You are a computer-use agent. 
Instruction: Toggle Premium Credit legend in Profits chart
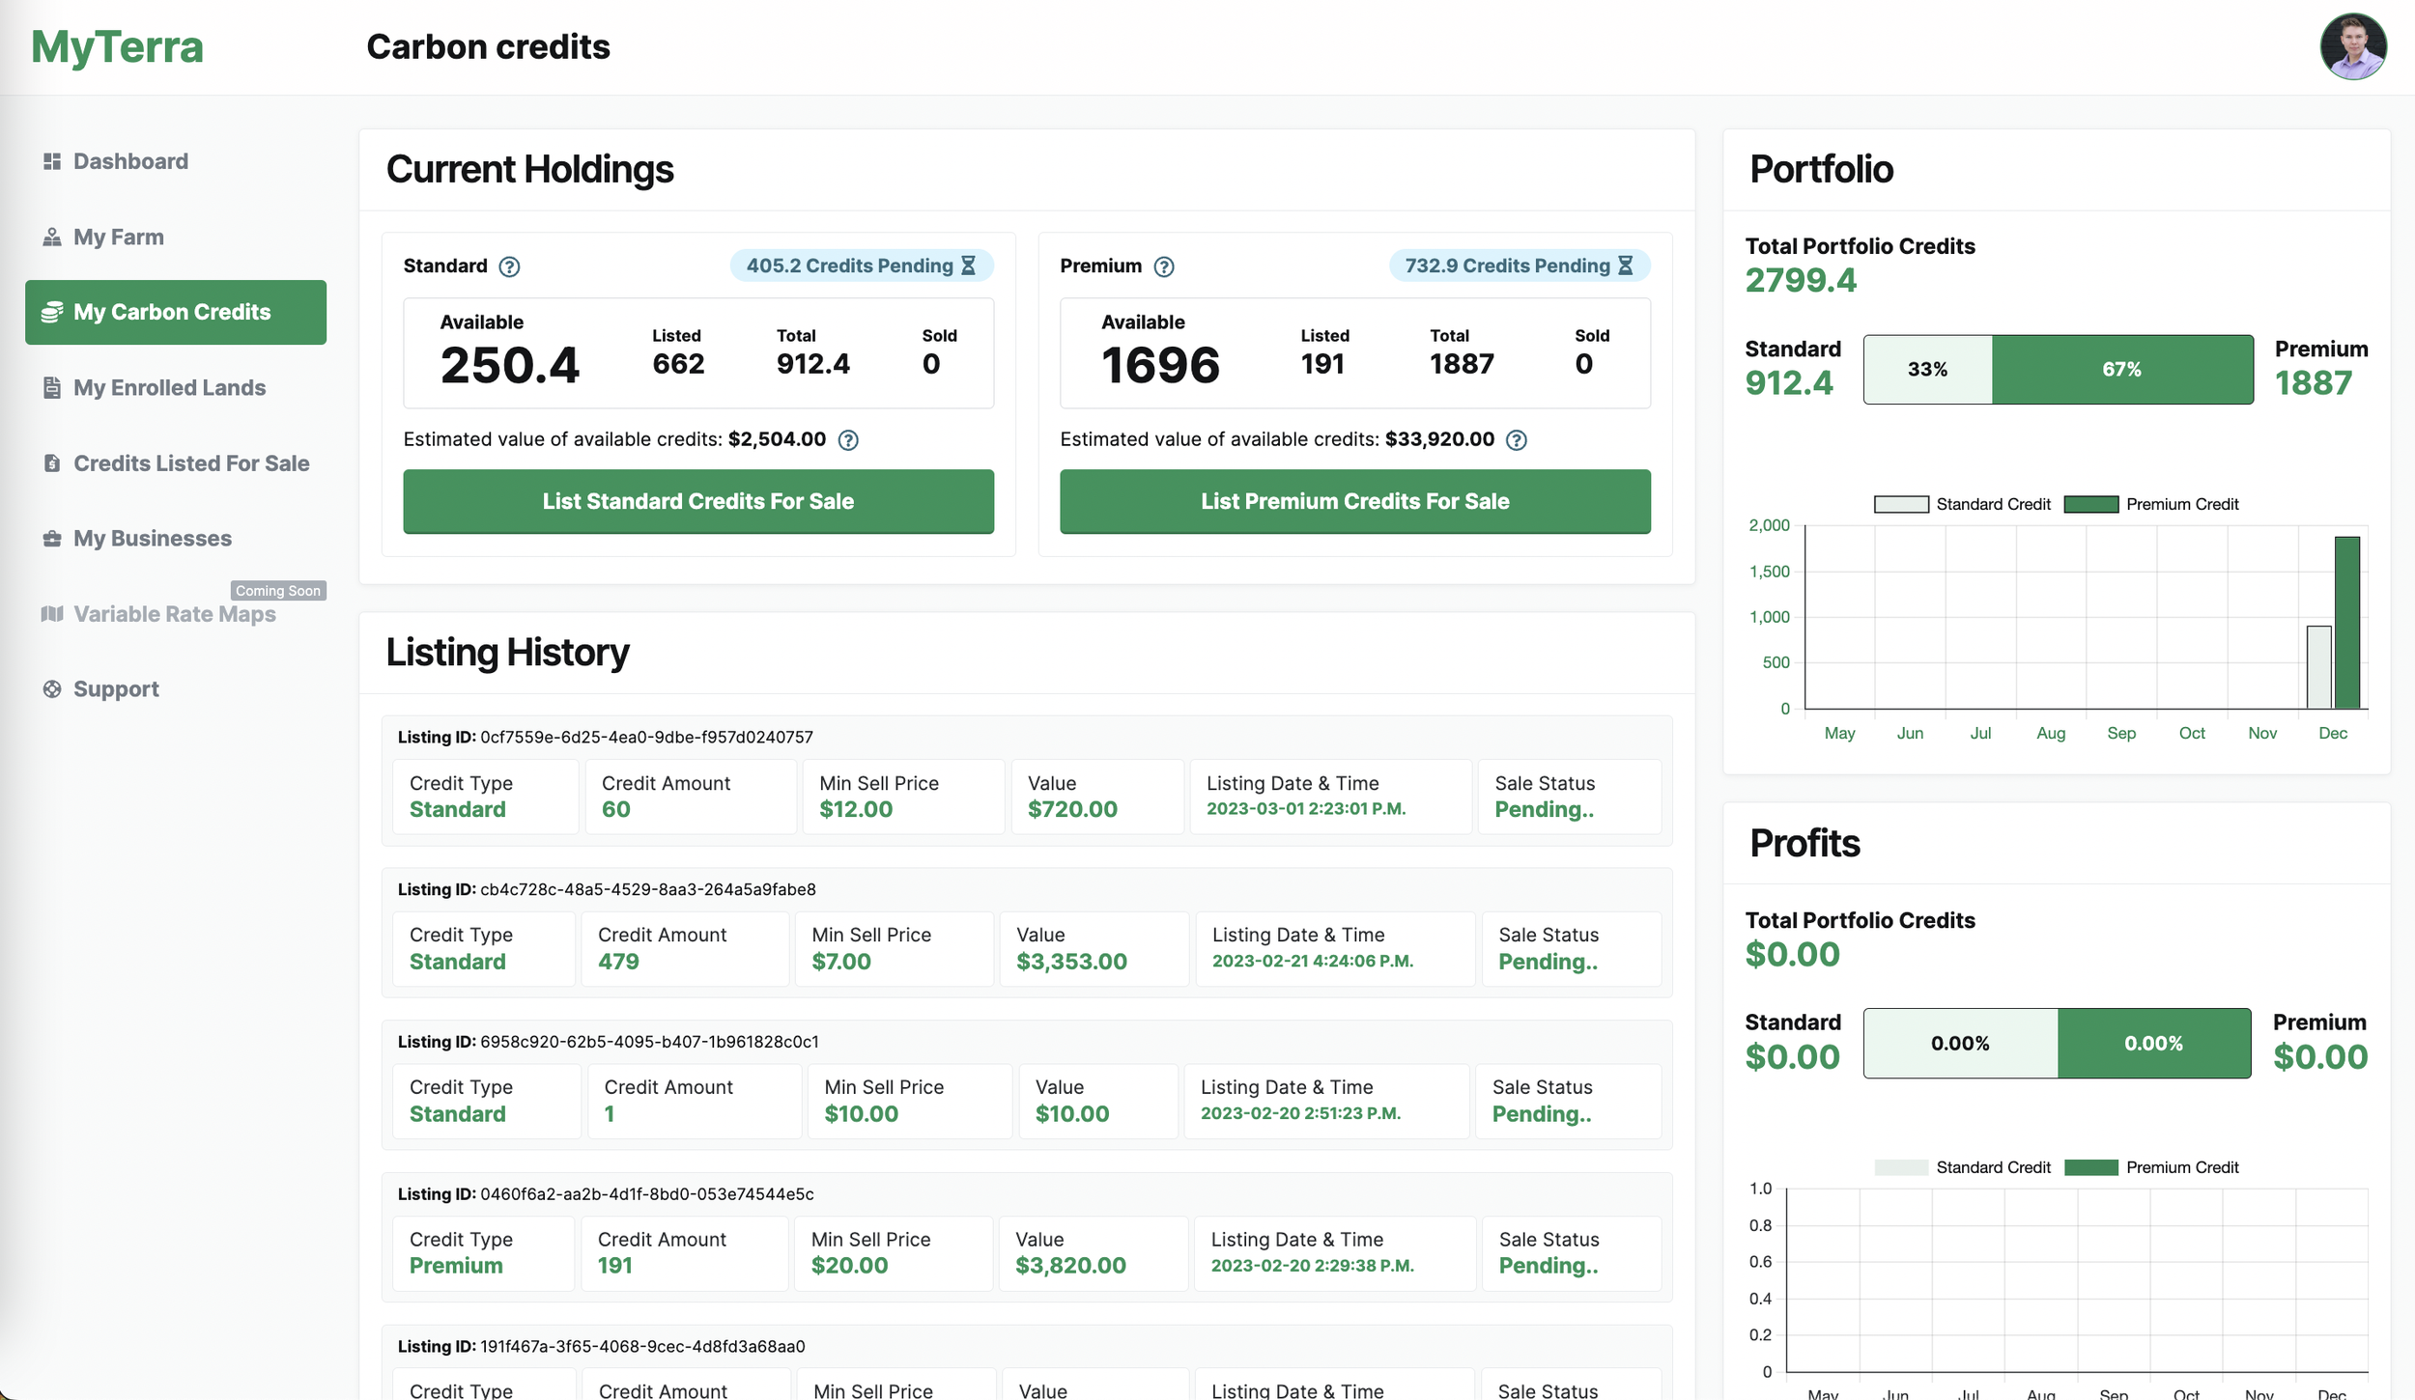point(2150,1168)
